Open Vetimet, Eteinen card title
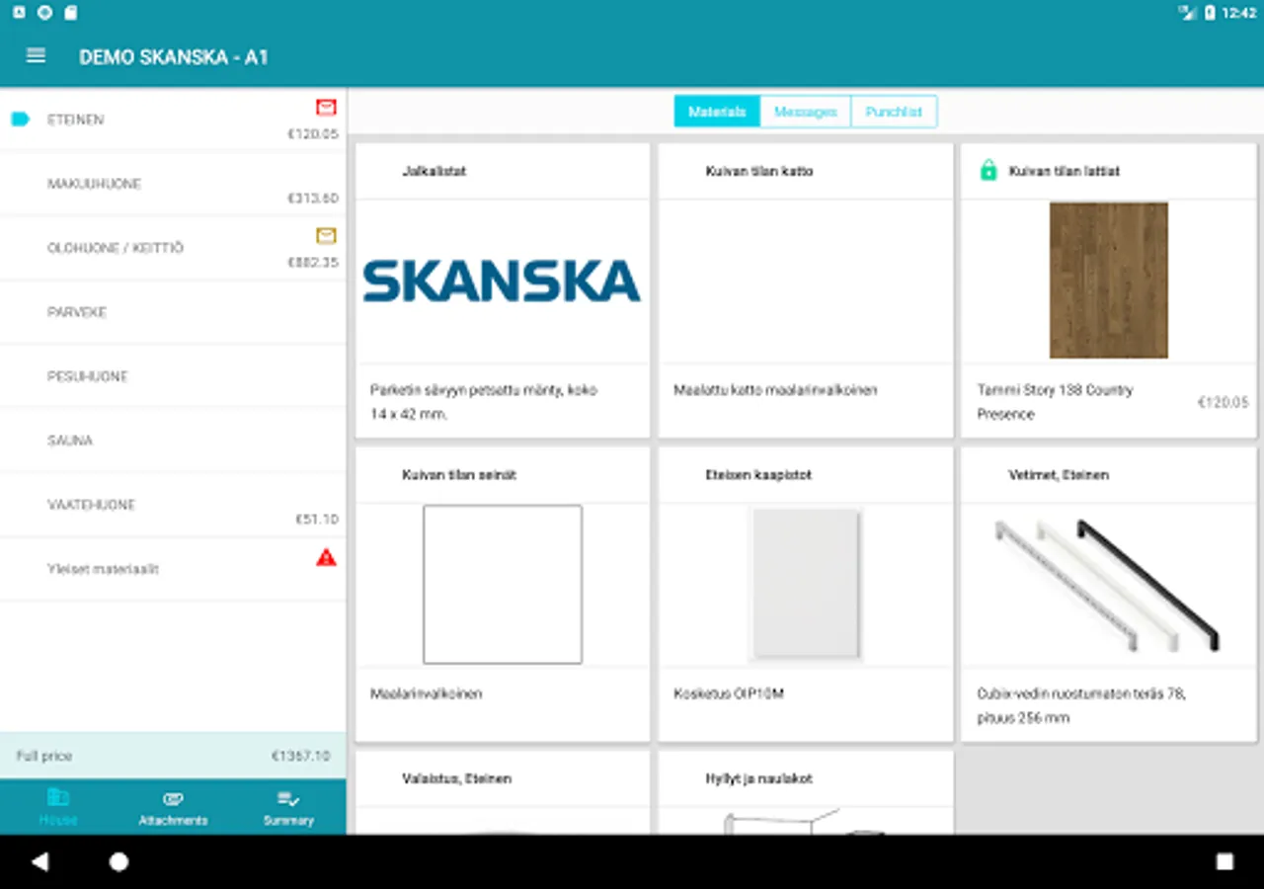The height and width of the screenshot is (889, 1264). pyautogui.click(x=1059, y=475)
